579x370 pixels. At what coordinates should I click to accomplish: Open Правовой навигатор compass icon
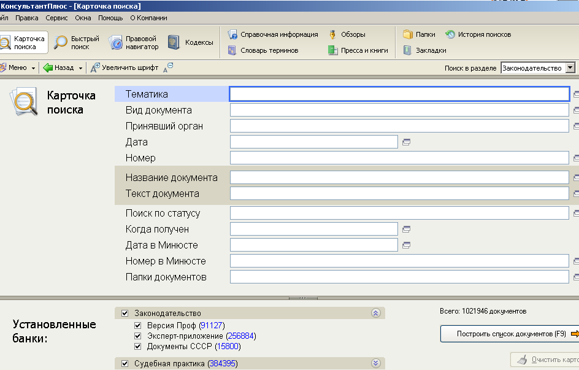[115, 42]
